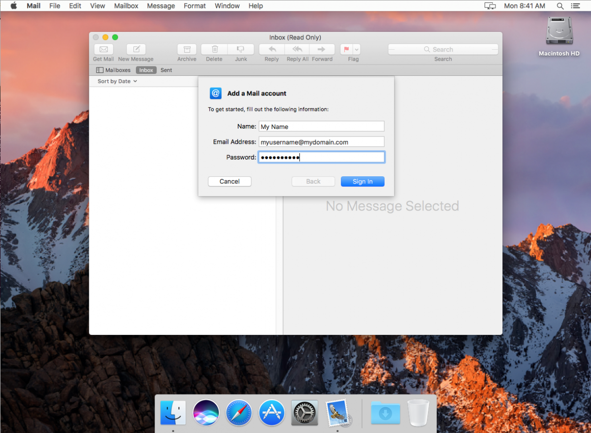This screenshot has width=591, height=433.
Task: Open System Preferences from the Dock
Action: (x=304, y=413)
